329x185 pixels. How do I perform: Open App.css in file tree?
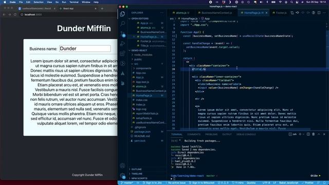click(x=140, y=73)
